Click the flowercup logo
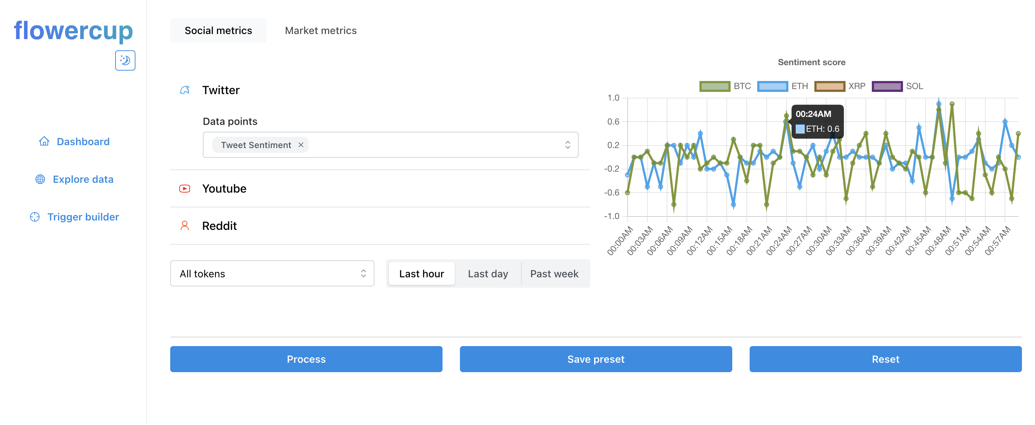 74,31
